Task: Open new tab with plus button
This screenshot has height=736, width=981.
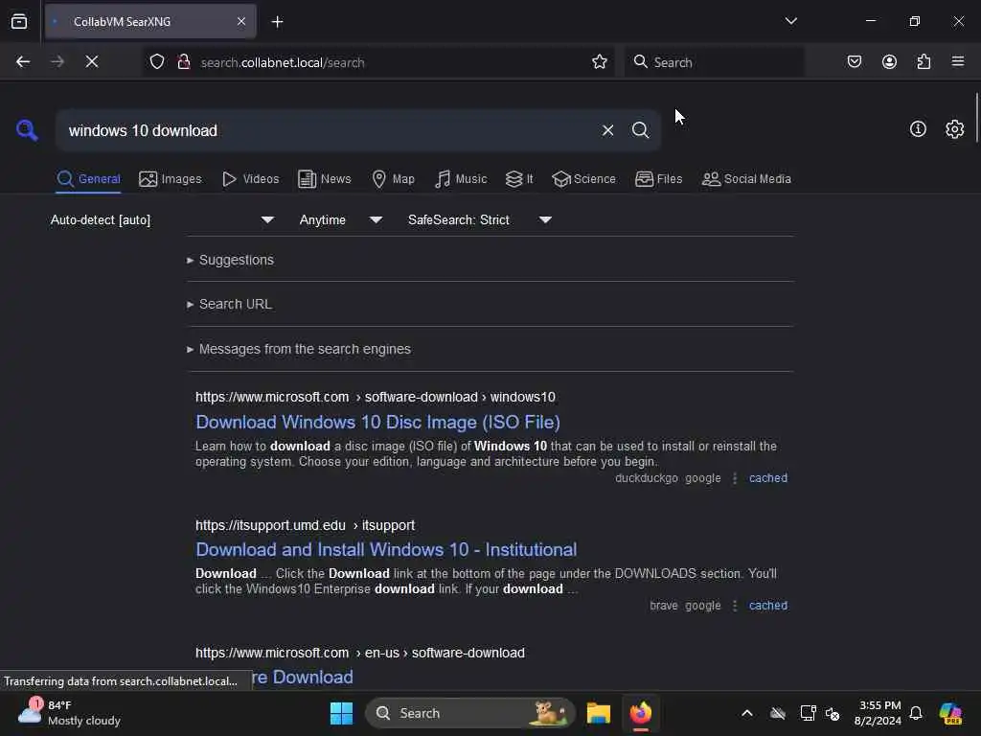Action: click(277, 22)
